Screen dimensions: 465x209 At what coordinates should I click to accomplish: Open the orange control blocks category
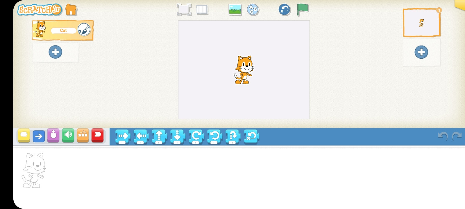click(83, 136)
